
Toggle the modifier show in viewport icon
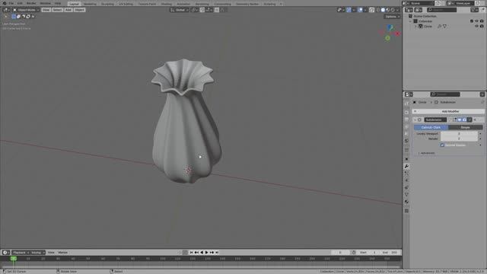tap(460, 119)
